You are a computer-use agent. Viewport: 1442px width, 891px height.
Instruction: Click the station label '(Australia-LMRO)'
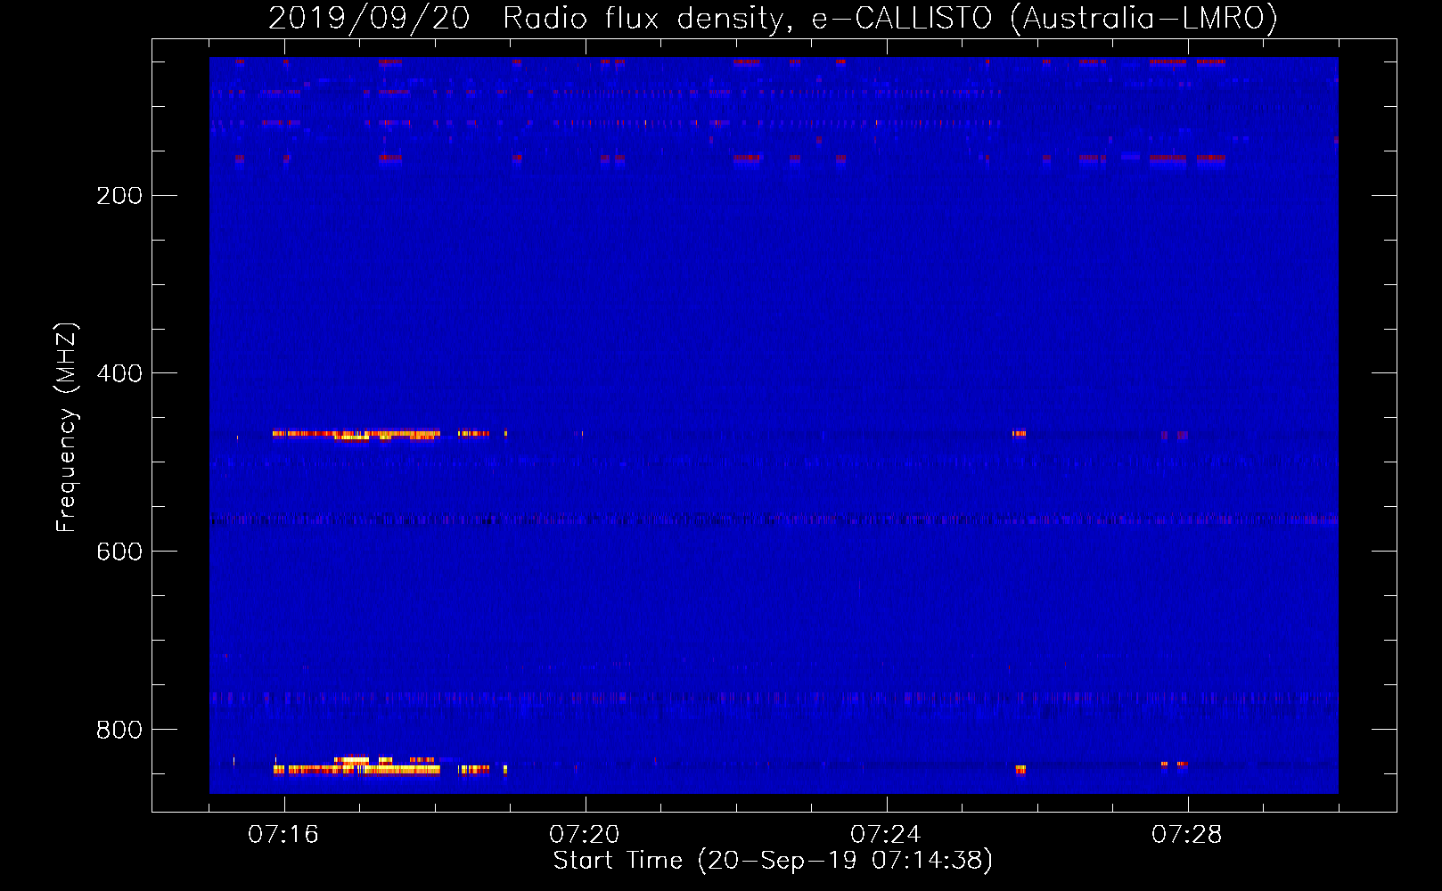coord(1144,18)
